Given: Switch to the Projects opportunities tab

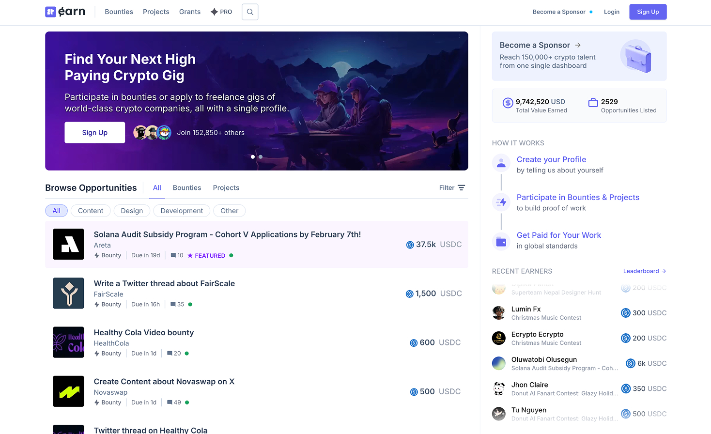Looking at the screenshot, I should click(x=226, y=188).
